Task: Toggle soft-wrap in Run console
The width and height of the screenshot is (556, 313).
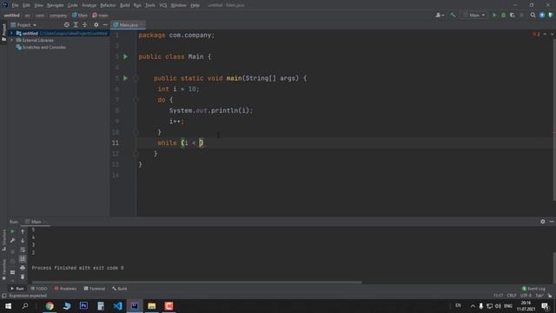Action: coord(23,250)
